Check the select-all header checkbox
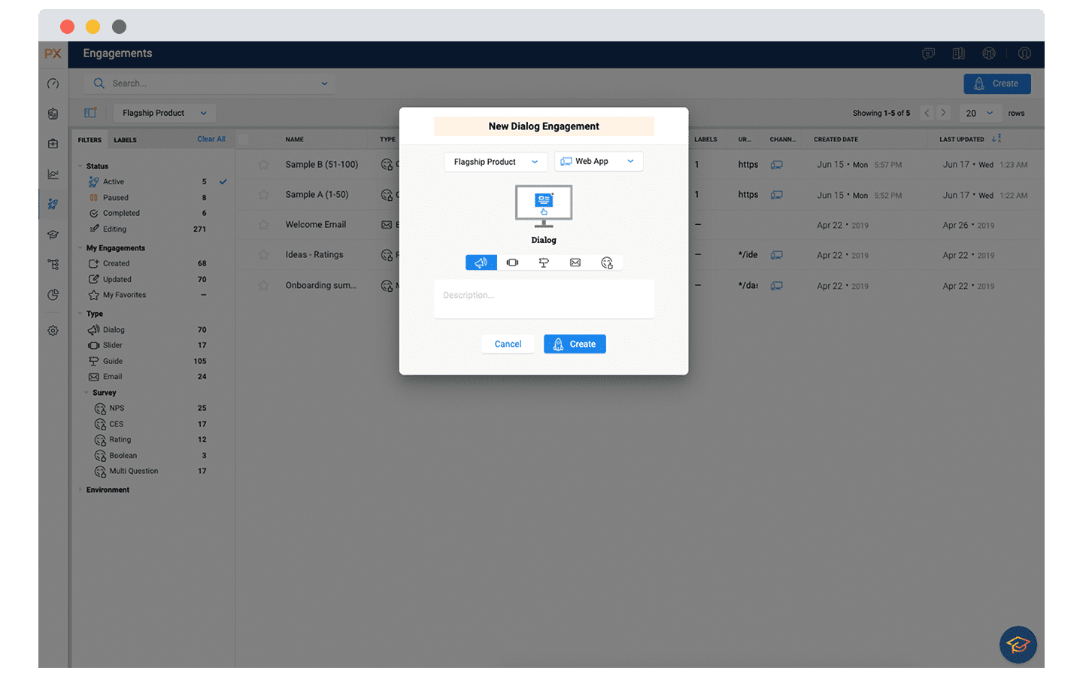Viewport: 1083px width, 677px height. pos(244,139)
